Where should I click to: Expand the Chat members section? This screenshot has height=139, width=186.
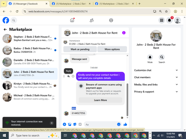(156, 77)
